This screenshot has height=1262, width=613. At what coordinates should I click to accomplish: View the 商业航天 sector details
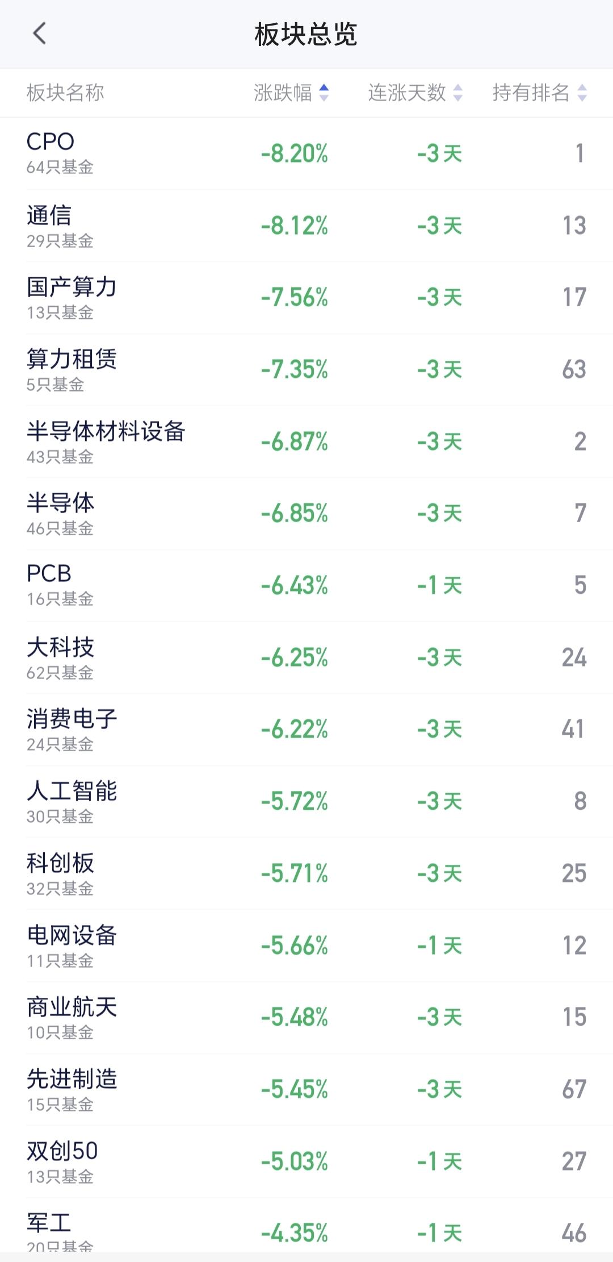click(x=306, y=1017)
